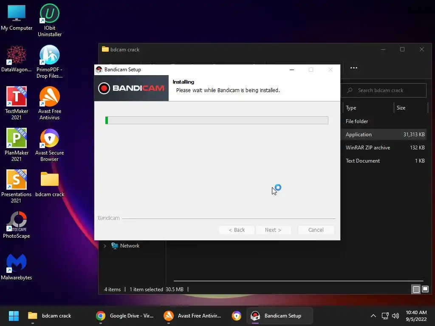435x326 pixels.
Task: Minimize the bdcam crack Explorer window
Action: tap(383, 49)
